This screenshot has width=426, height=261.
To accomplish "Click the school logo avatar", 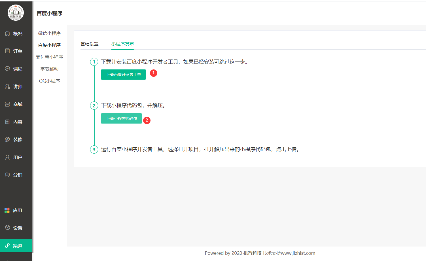I will (x=16, y=13).
